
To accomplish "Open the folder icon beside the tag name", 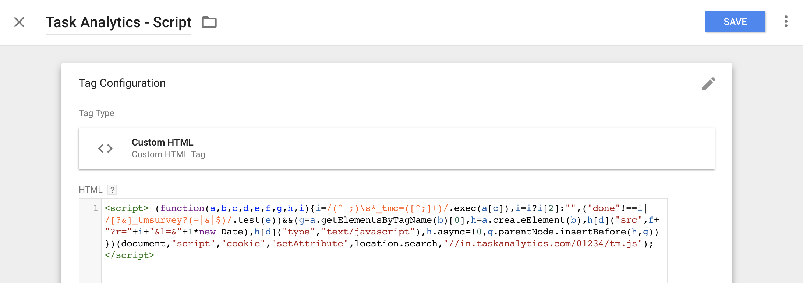I will [x=209, y=22].
